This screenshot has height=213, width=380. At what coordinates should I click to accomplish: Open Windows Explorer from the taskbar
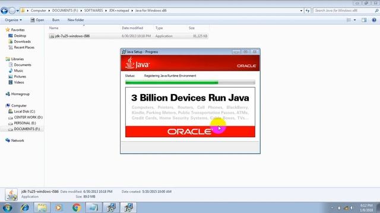[42, 208]
